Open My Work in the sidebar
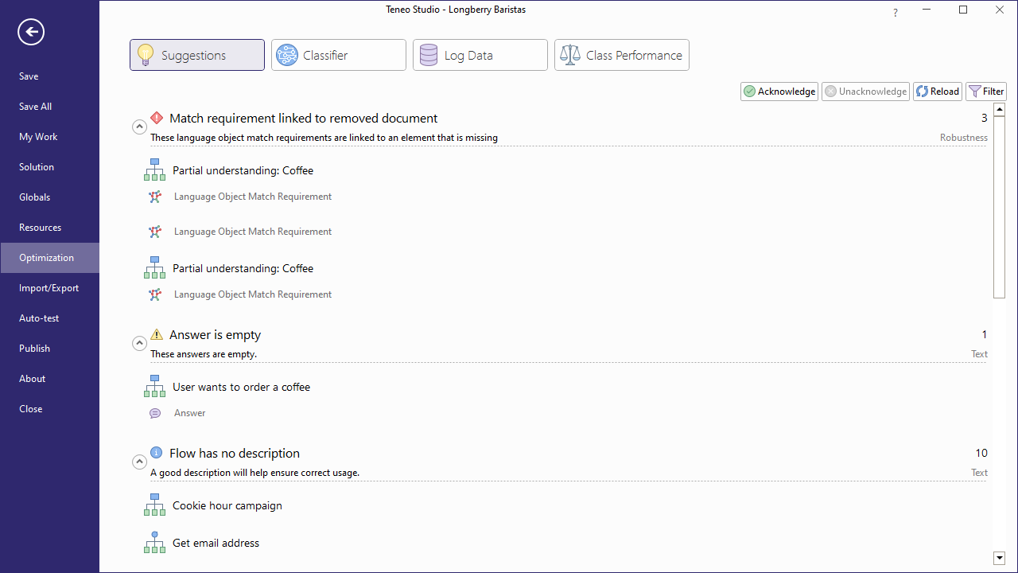The image size is (1018, 573). pos(49,137)
